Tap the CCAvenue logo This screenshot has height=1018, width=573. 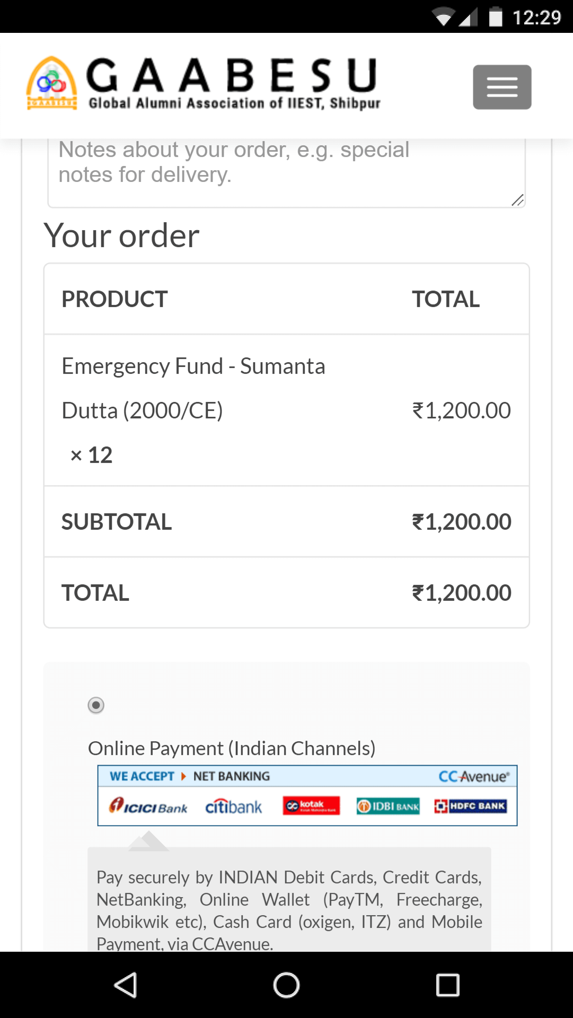click(473, 777)
